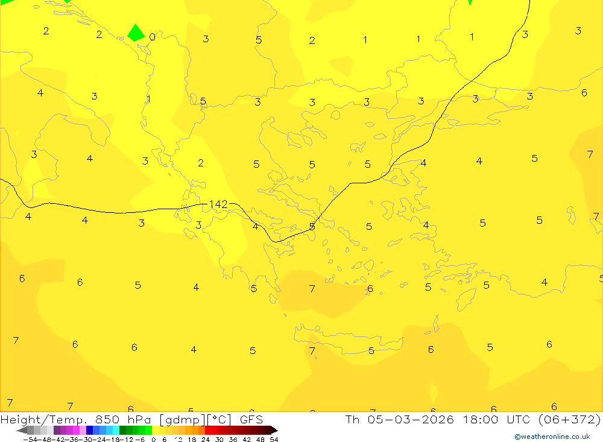
Task: Click the green triangle patch beside the 0 value
Action: coord(136,33)
